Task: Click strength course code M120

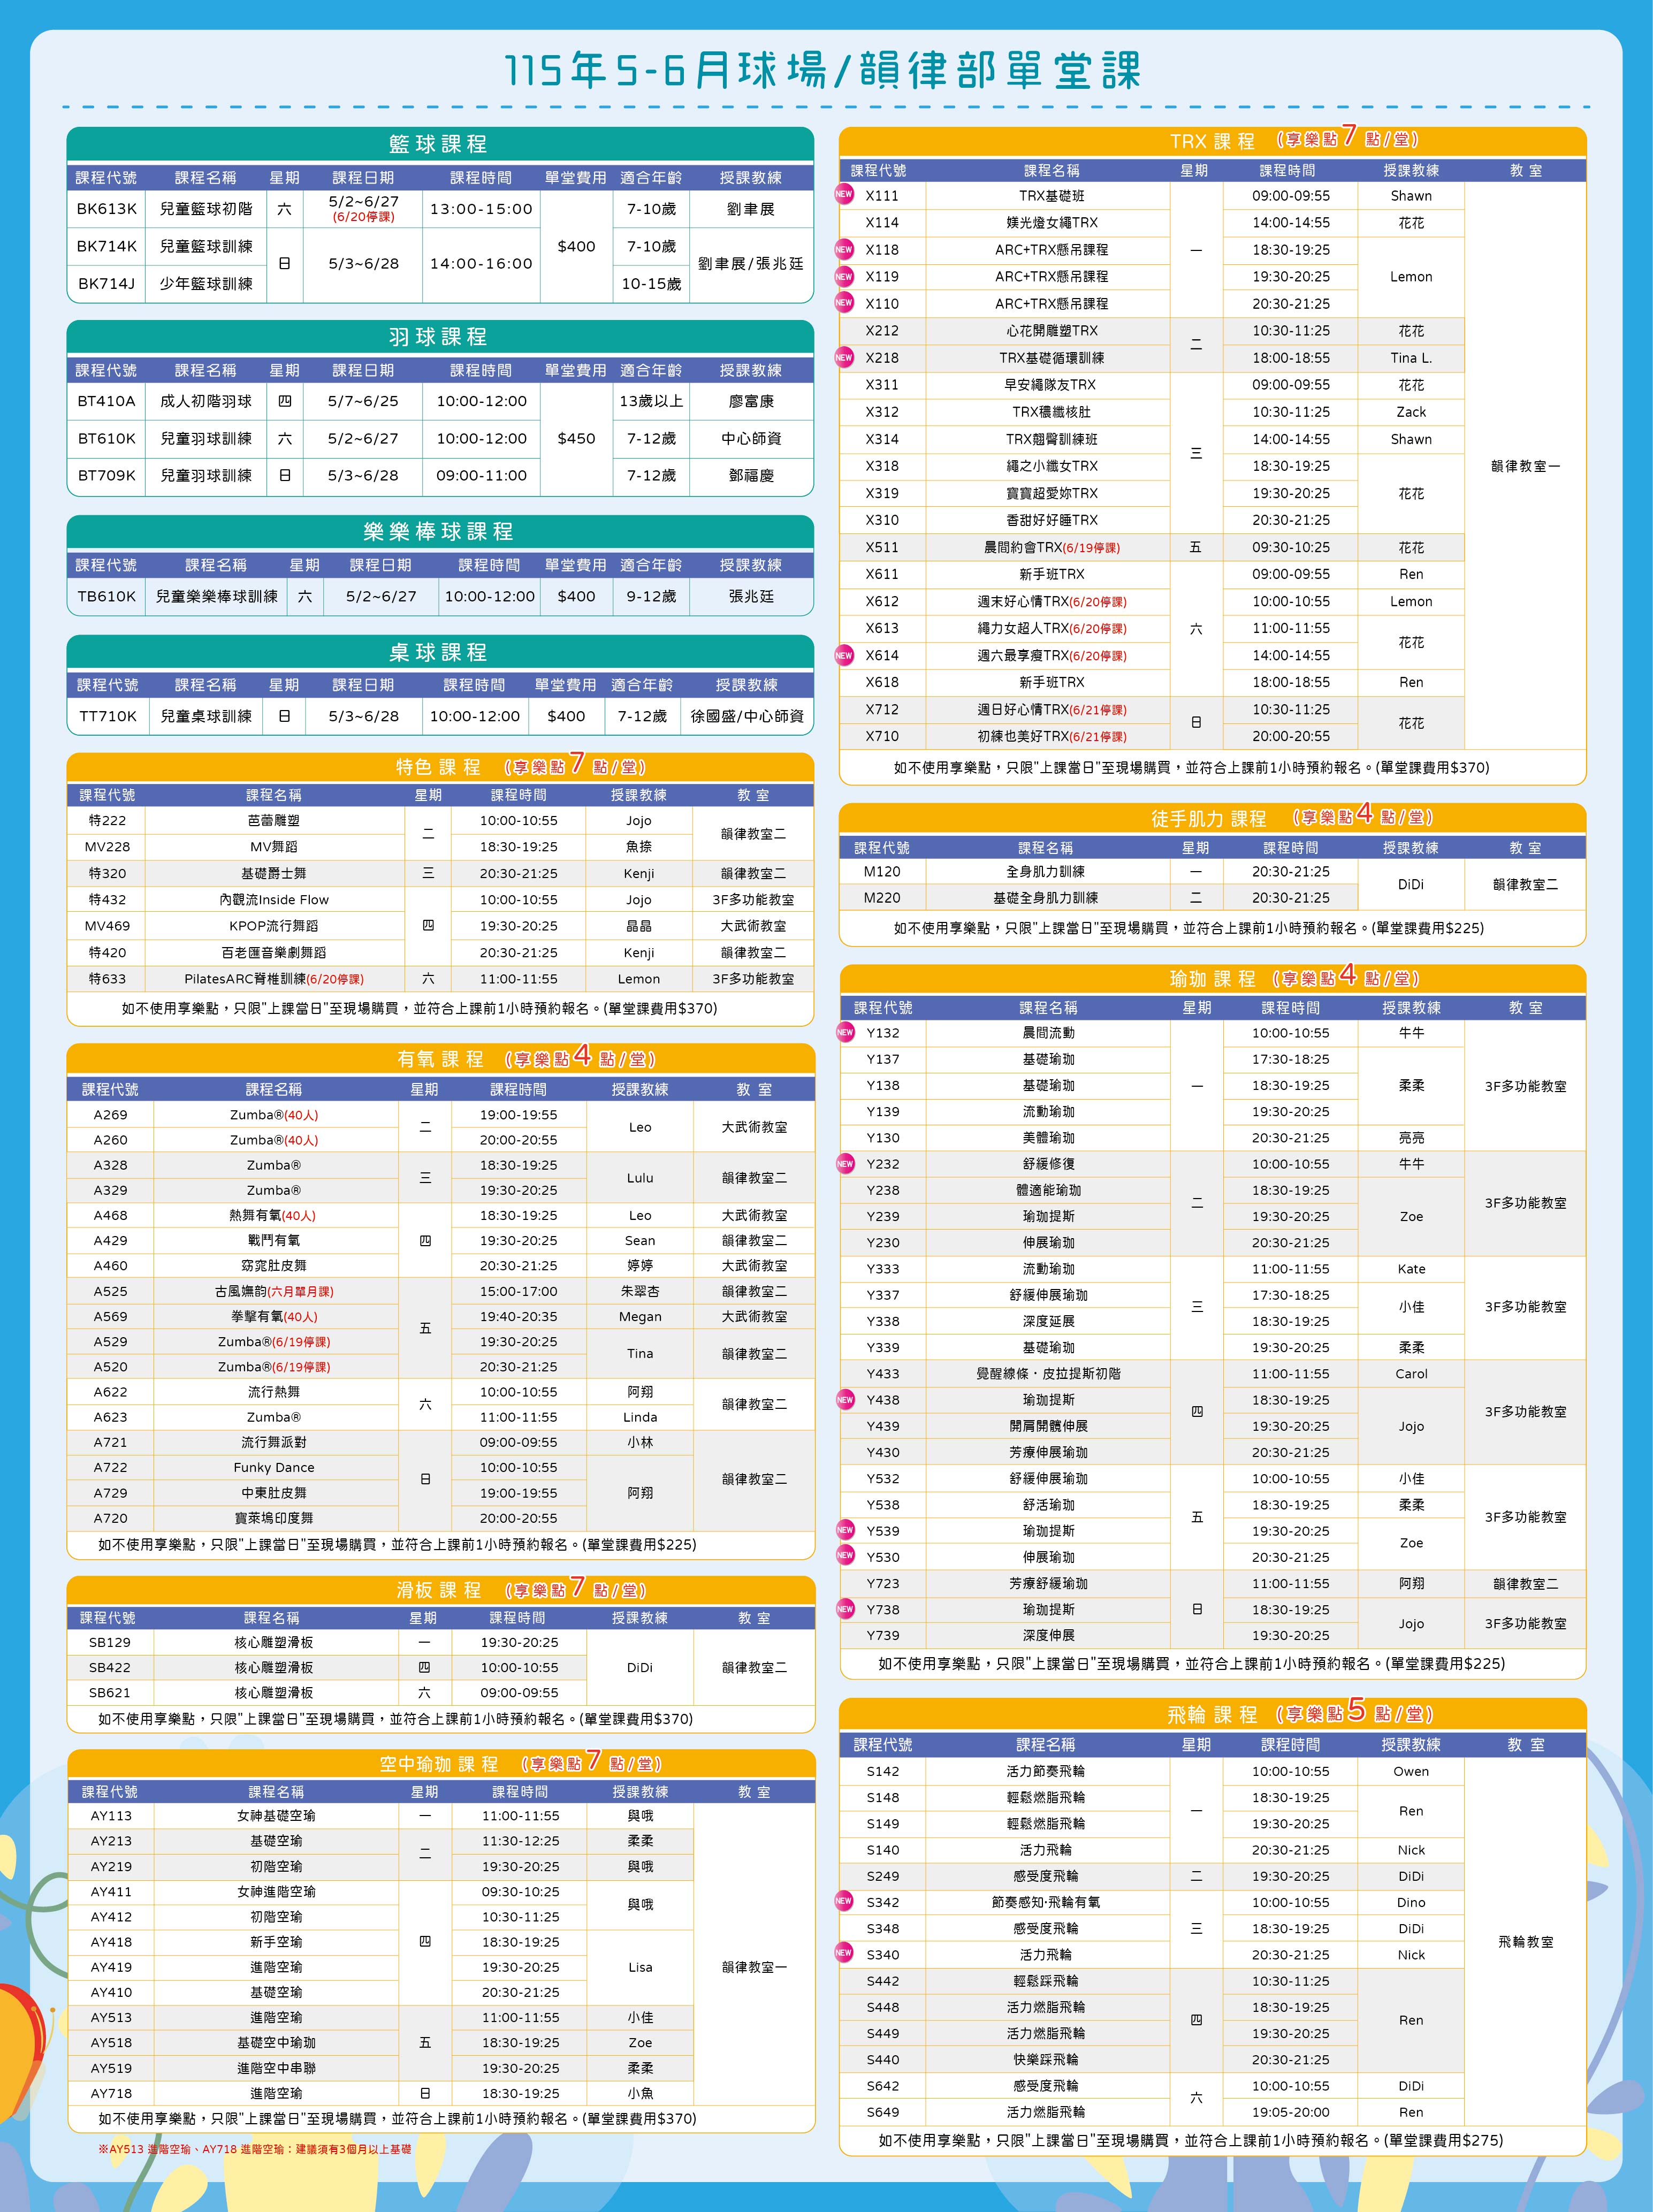Action: coord(882,871)
